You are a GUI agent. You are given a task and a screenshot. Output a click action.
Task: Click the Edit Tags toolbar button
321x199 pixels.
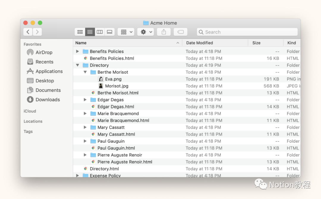click(x=180, y=32)
